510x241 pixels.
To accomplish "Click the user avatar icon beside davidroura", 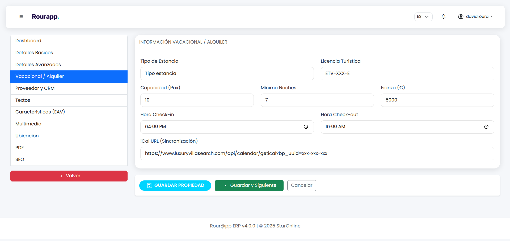I will point(461,16).
